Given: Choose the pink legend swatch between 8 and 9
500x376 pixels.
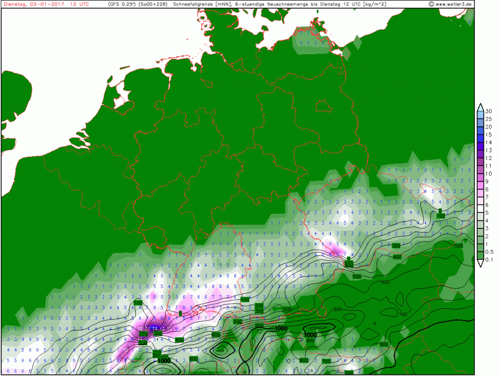Looking at the screenshot, I should 480,185.
